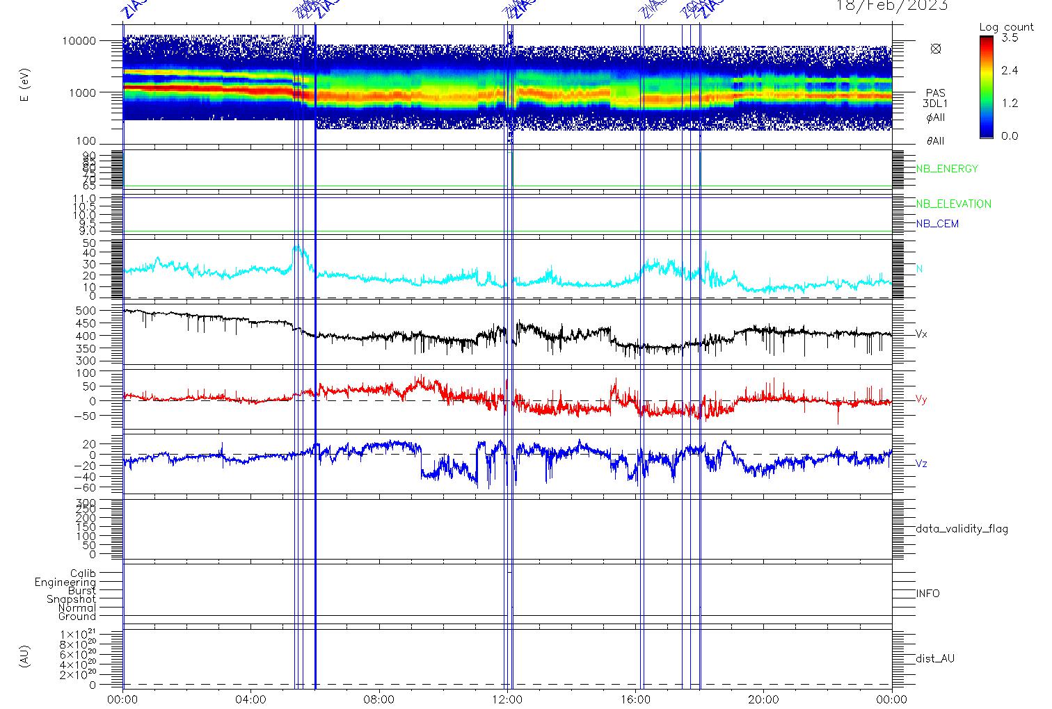This screenshot has width=1052, height=709.
Task: Click the 1×10²¹ tick on dist axis
Action: click(x=79, y=634)
